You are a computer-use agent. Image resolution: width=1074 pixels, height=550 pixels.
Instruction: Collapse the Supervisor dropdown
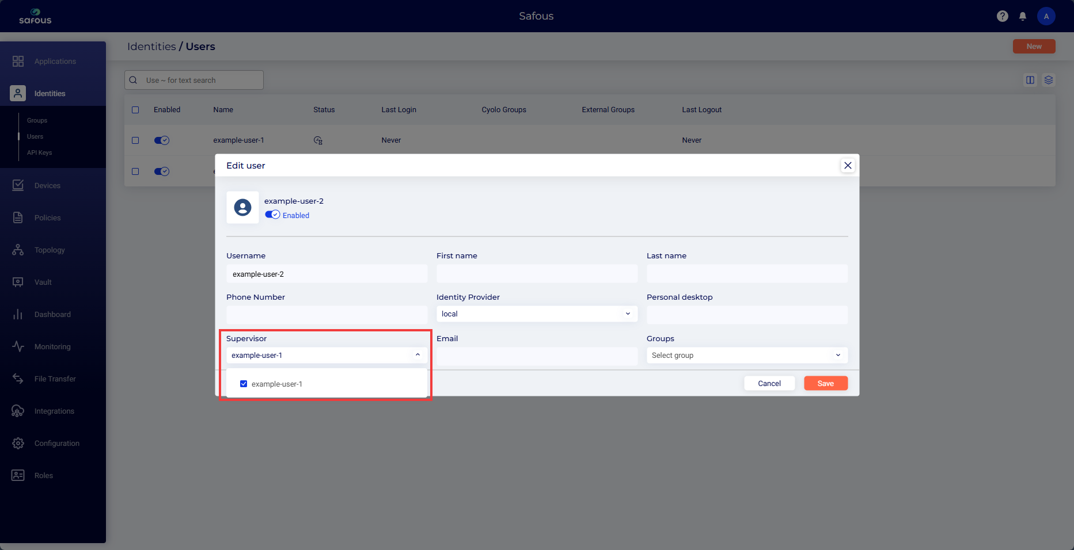tap(418, 355)
